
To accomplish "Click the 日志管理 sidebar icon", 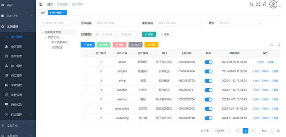I will point(6,115).
